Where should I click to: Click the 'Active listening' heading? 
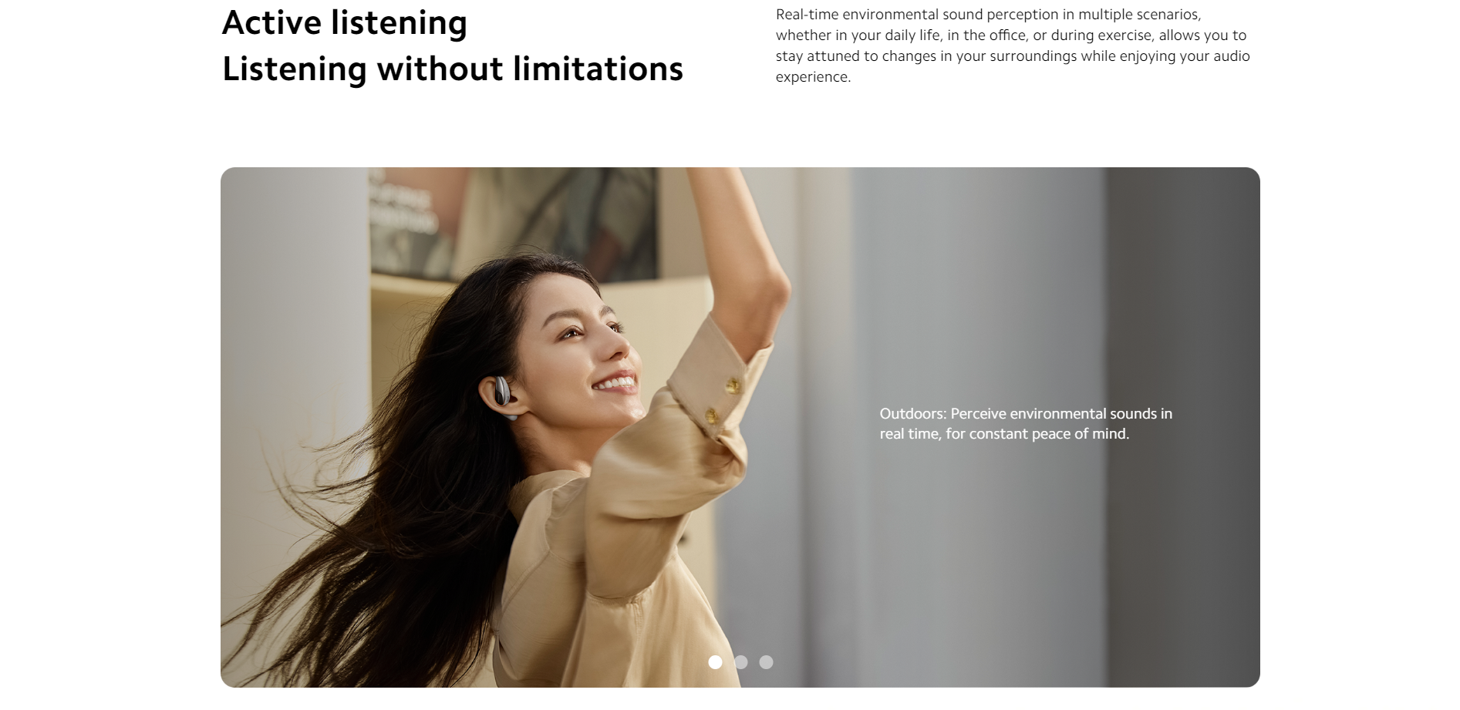345,22
